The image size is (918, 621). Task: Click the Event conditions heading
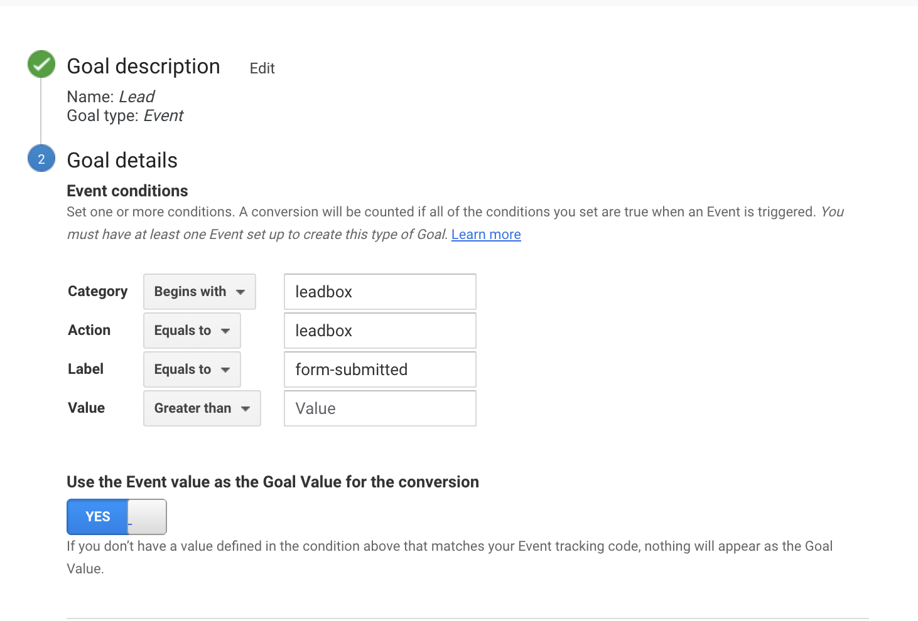pos(127,191)
